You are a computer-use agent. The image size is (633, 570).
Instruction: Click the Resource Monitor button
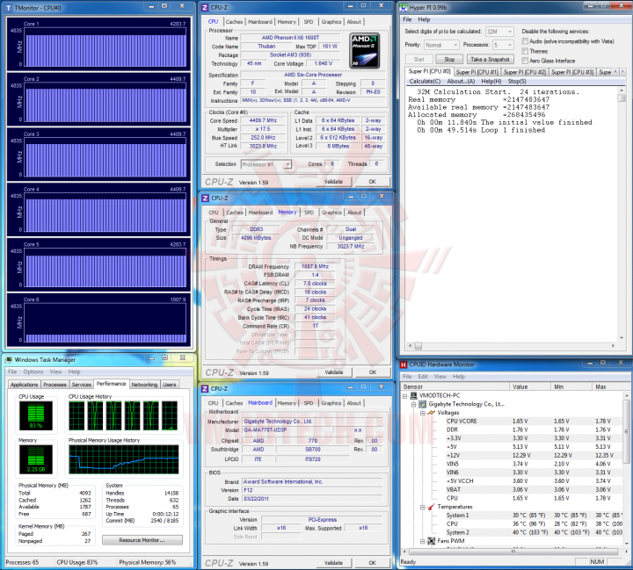coord(142,540)
